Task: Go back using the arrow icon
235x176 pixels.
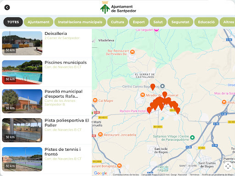Action: click(x=7, y=7)
